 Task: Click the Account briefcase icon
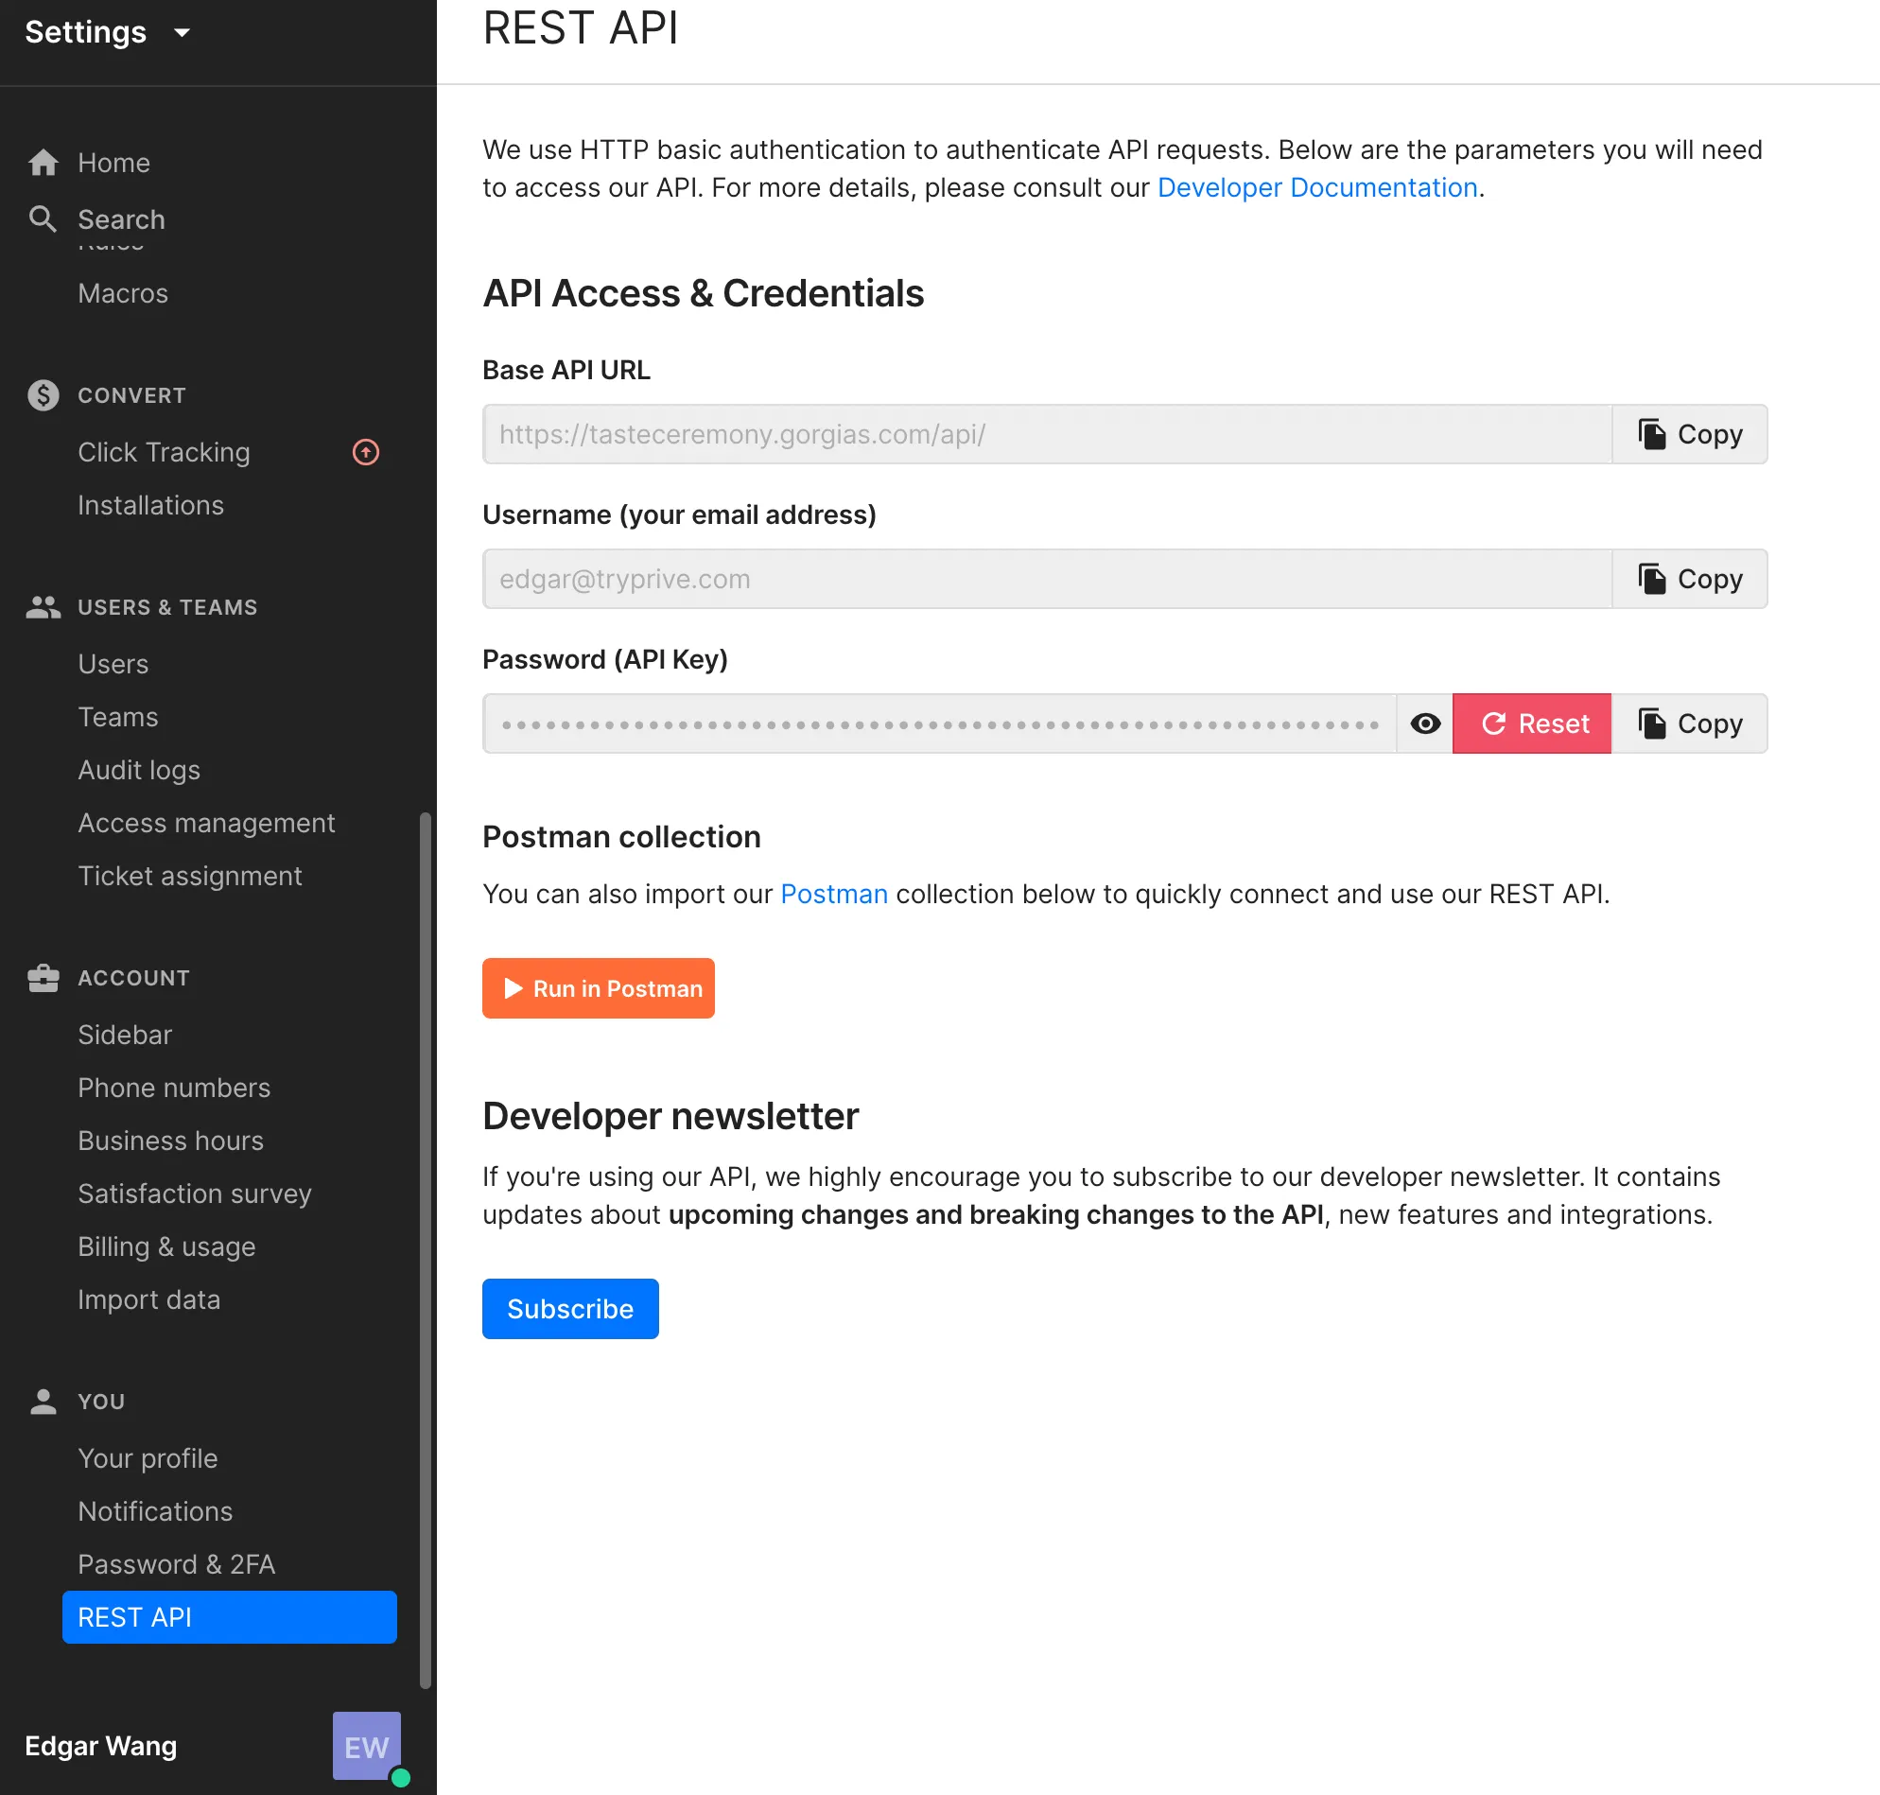pyautogui.click(x=44, y=978)
